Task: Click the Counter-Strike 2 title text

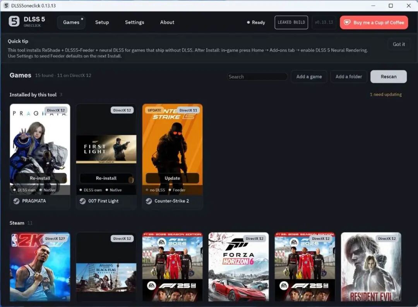Action: [172, 201]
